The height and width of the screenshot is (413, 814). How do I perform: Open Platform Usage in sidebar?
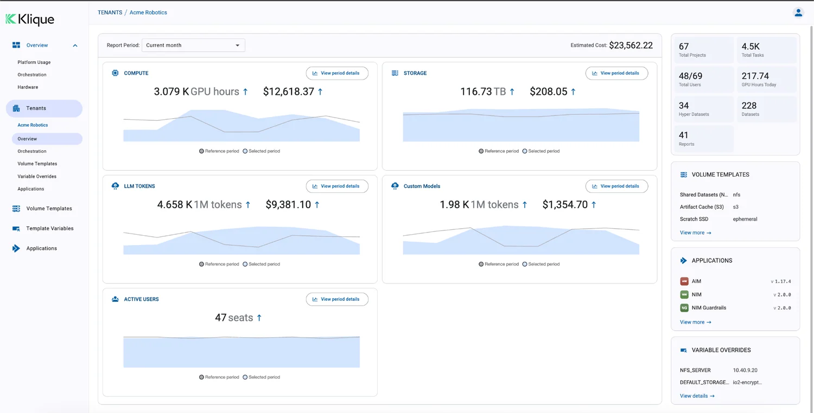pyautogui.click(x=34, y=62)
